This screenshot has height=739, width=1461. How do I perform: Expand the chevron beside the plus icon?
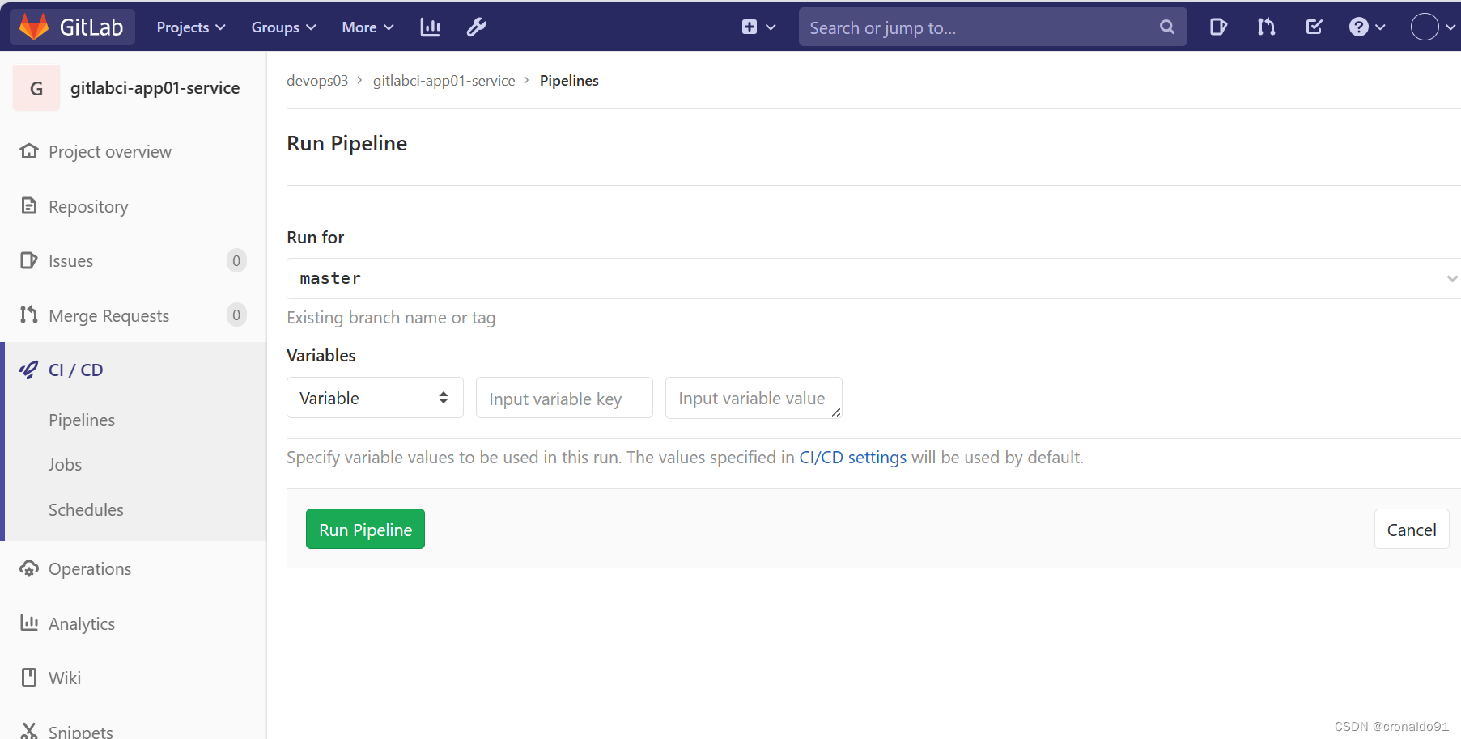(x=771, y=27)
